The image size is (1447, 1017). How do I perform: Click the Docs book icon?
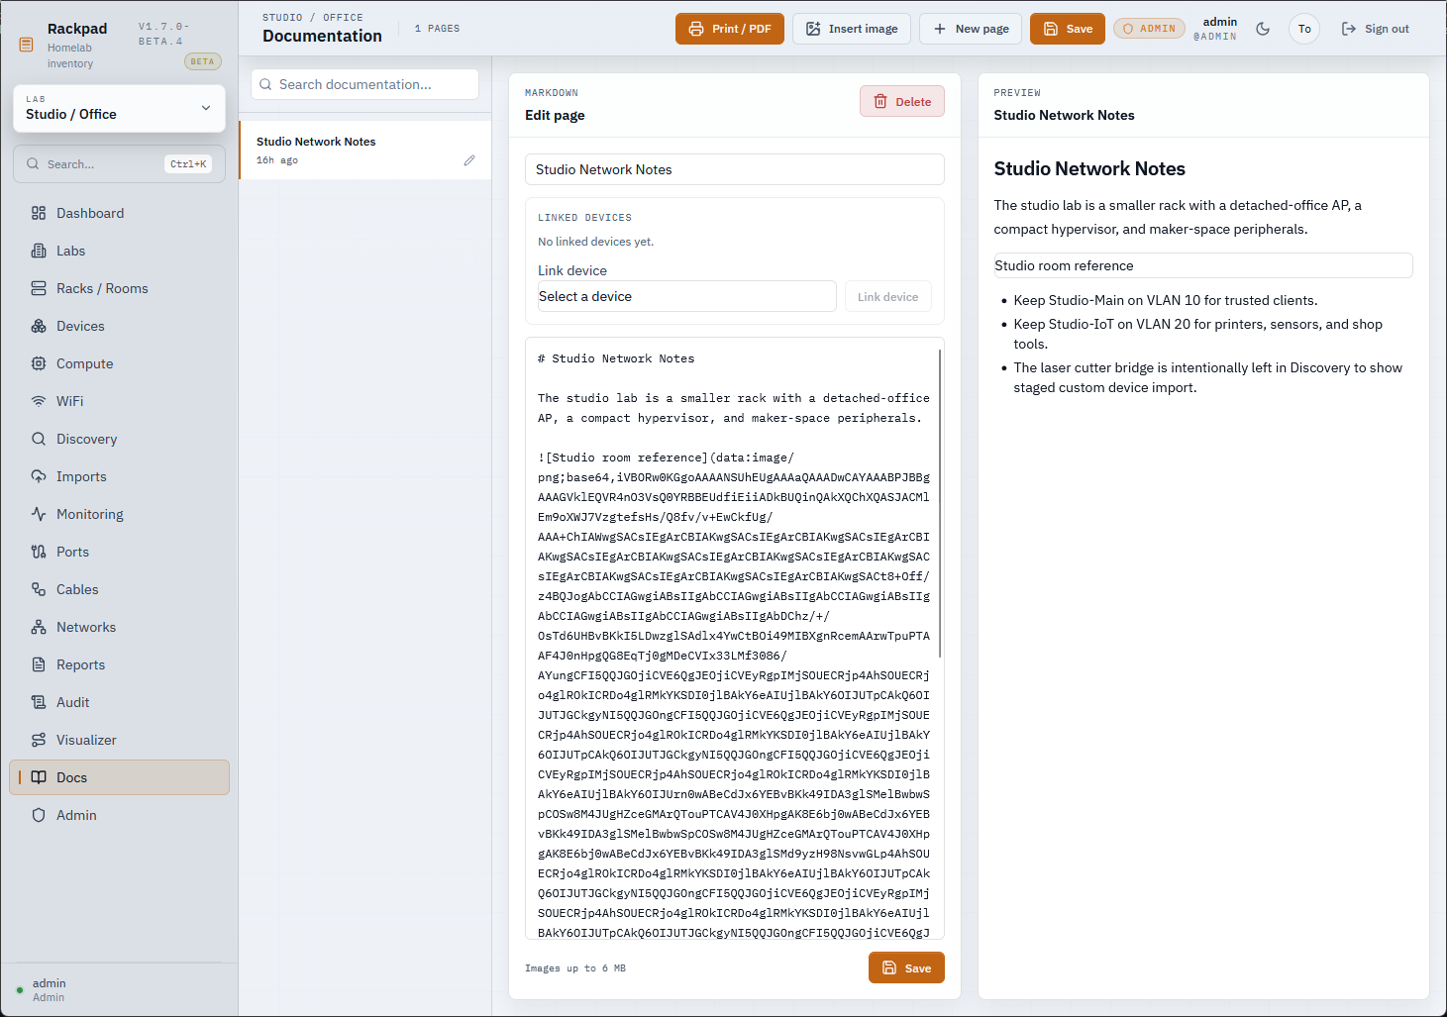coord(39,777)
